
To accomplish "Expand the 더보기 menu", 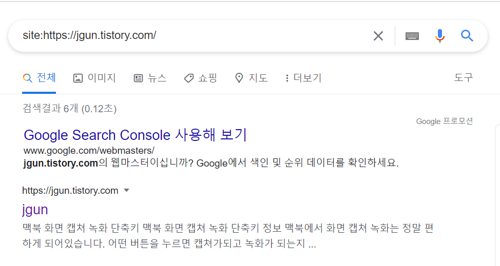I will (303, 78).
